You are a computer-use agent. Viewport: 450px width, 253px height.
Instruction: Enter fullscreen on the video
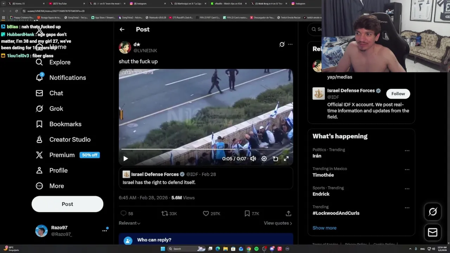click(x=286, y=158)
